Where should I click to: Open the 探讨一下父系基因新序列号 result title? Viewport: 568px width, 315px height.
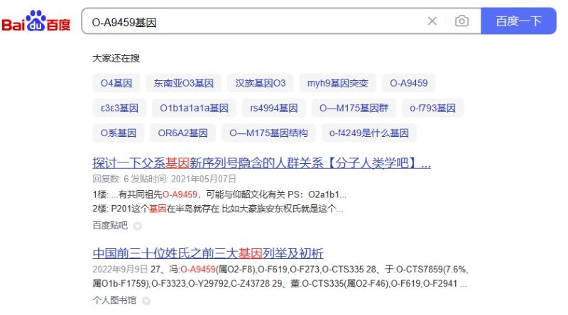coord(261,164)
